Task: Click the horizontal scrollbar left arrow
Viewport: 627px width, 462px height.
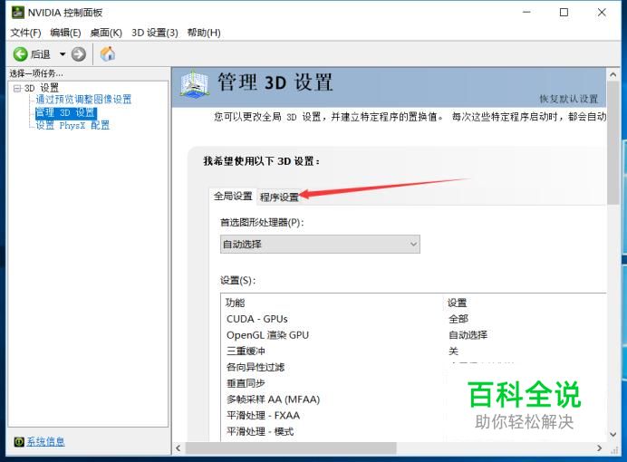Action: point(178,448)
